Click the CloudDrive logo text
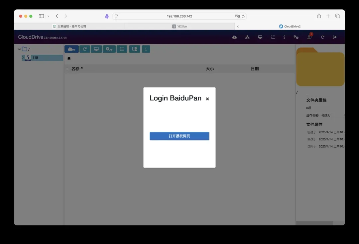 click(31, 37)
